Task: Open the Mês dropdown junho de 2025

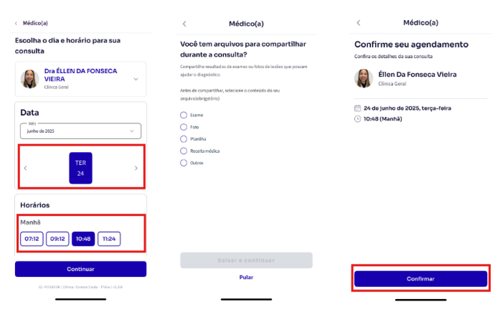Action: coord(80,131)
